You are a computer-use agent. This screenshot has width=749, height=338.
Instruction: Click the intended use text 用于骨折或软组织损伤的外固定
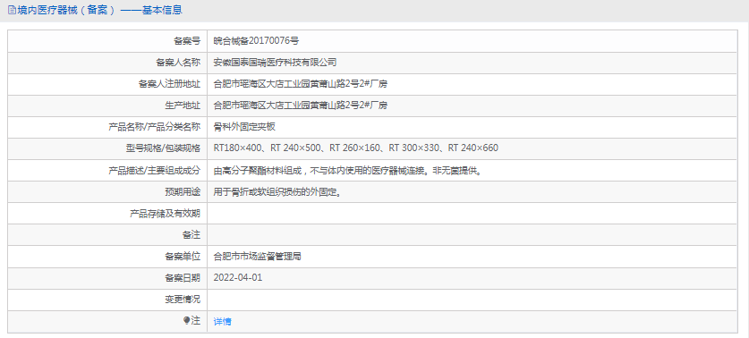pyautogui.click(x=279, y=191)
